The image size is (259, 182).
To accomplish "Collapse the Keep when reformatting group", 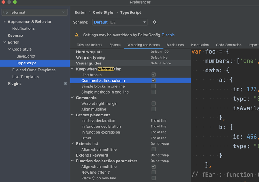I will [72, 69].
